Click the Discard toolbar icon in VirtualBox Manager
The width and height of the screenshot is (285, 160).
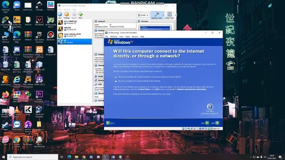pos(74,15)
